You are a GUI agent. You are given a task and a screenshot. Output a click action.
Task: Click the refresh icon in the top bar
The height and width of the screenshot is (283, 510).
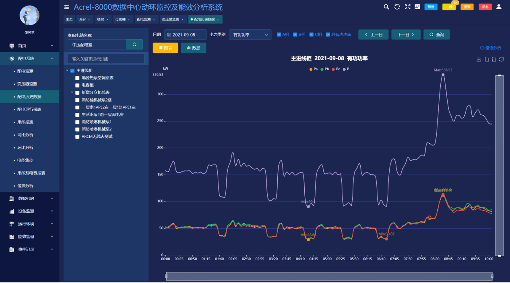pos(396,7)
